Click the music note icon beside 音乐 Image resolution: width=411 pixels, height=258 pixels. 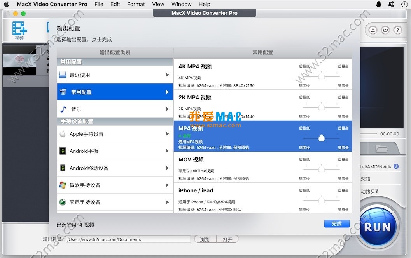point(63,109)
